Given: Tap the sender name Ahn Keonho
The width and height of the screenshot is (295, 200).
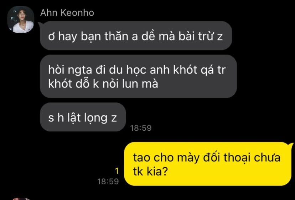Looking at the screenshot, I should (67, 13).
